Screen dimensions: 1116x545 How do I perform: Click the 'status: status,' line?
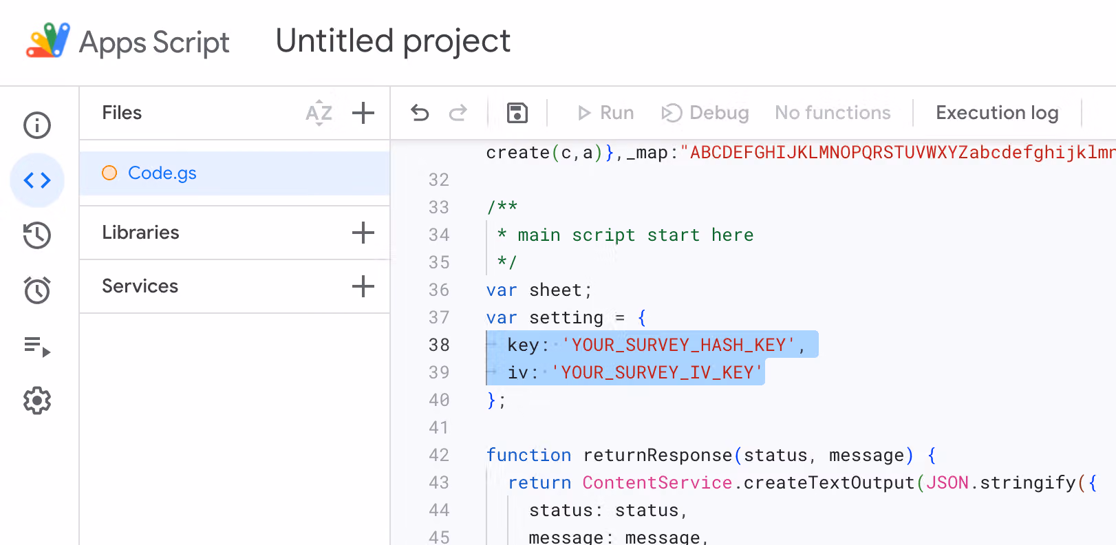[608, 510]
